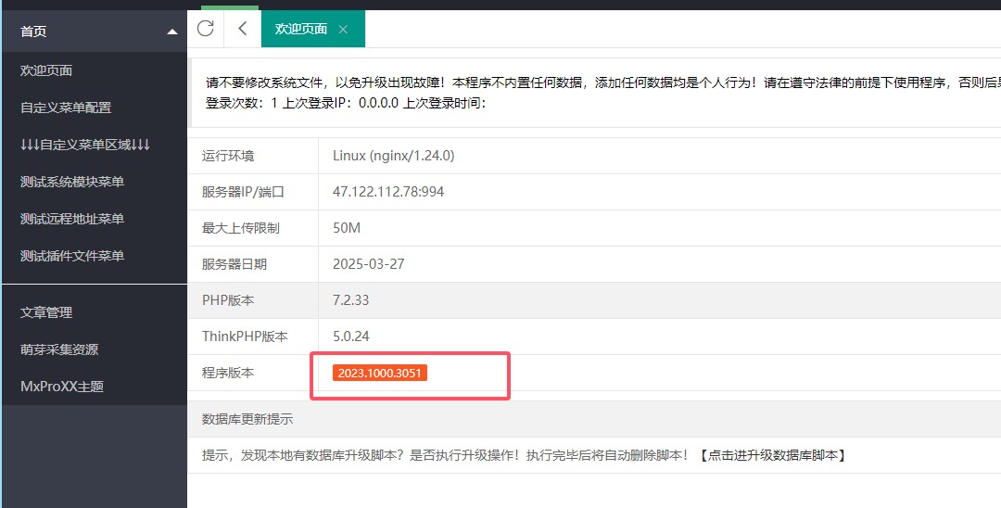Viewport: 1001px width, 508px height.
Task: Click the 【点击进升级数据库脚本】 link
Action: click(x=771, y=455)
